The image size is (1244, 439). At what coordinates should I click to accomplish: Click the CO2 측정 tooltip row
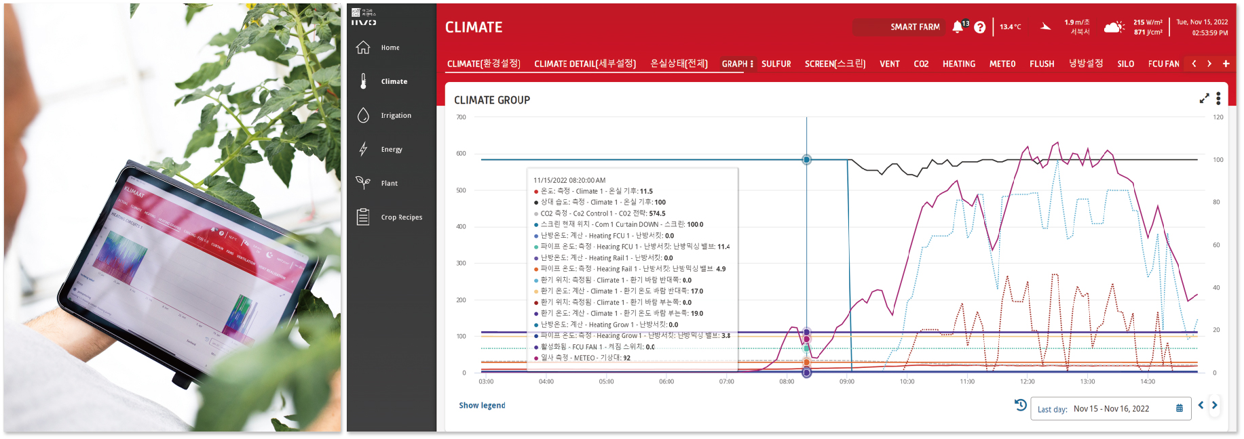click(600, 213)
